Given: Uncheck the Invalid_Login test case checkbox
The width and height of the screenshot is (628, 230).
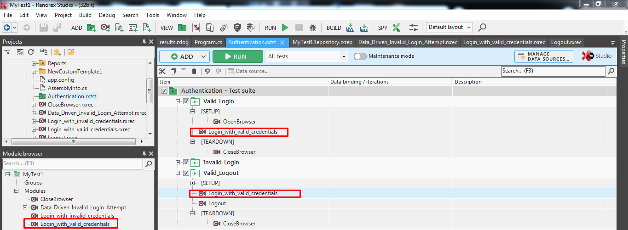Looking at the screenshot, I should click(186, 163).
